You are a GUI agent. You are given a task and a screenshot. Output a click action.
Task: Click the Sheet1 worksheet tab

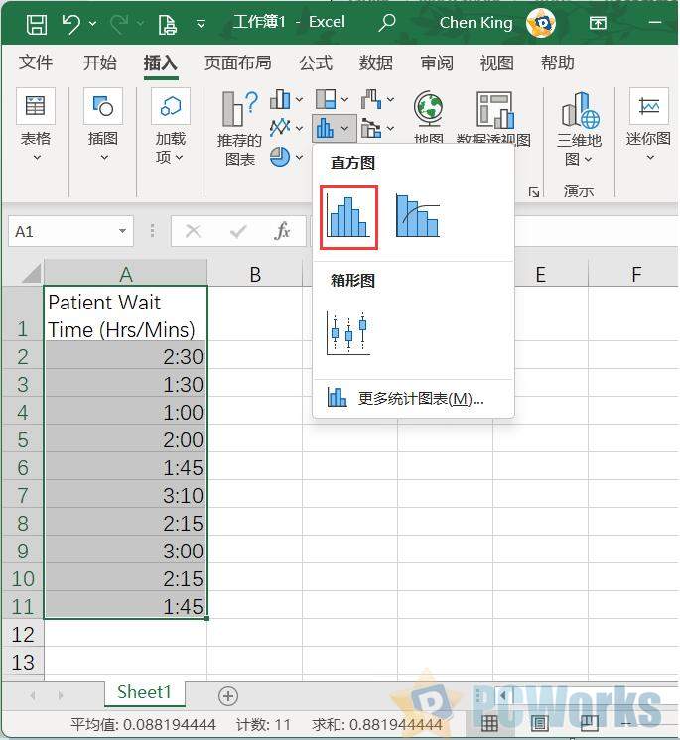coord(144,692)
